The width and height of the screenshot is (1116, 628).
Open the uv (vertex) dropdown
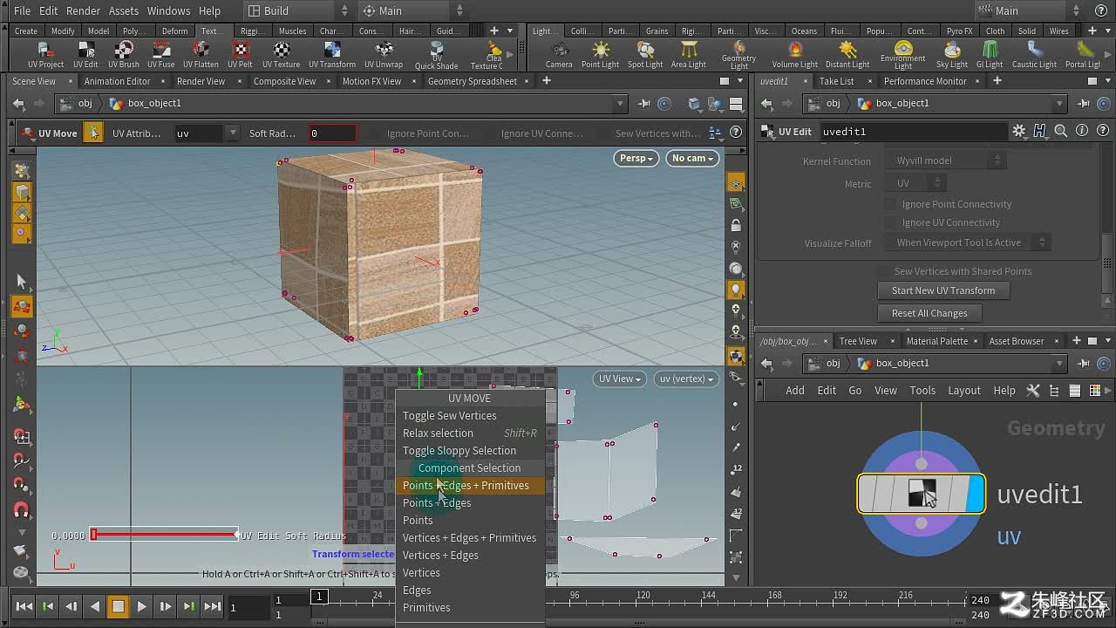click(x=686, y=379)
